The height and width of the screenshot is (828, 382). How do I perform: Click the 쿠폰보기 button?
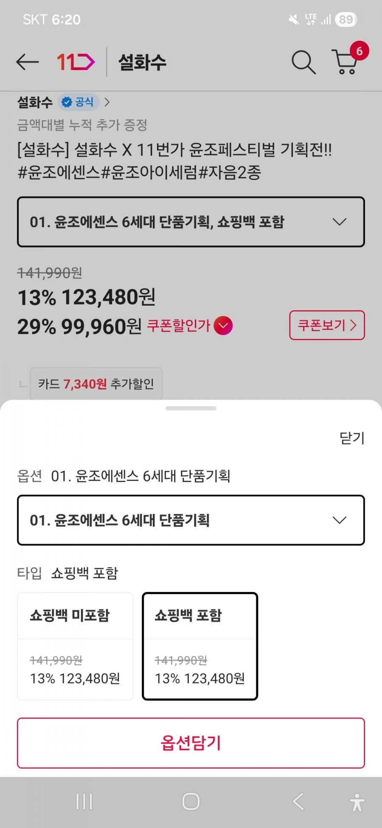[x=327, y=325]
